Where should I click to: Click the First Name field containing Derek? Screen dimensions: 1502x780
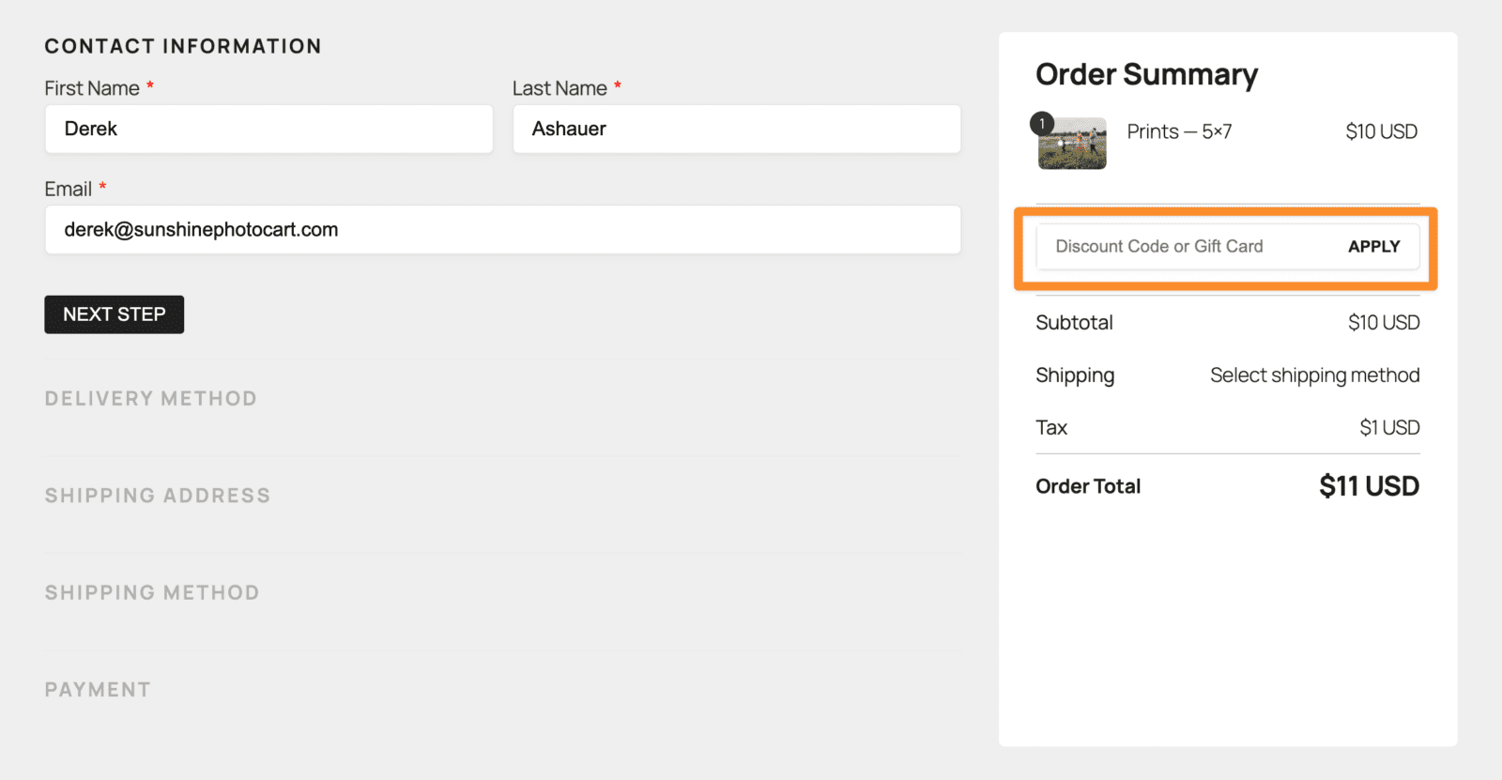pos(268,129)
